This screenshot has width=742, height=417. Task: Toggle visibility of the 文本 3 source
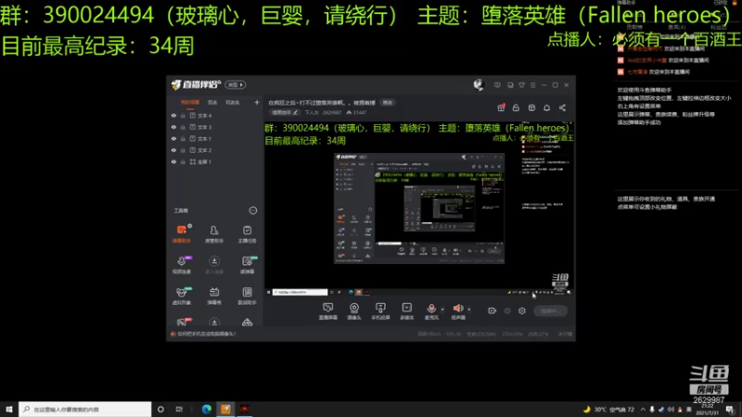pos(173,127)
